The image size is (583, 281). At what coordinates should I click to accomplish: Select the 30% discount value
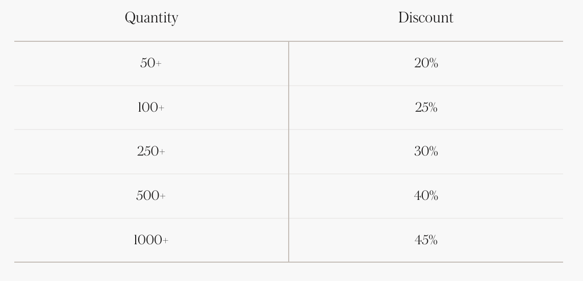tap(426, 151)
